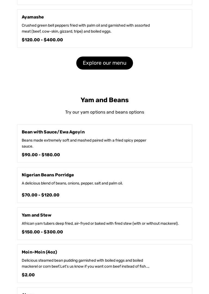The height and width of the screenshot is (294, 209).
Task: Select the Nigerian Beans Porridge item
Action: pos(48,175)
